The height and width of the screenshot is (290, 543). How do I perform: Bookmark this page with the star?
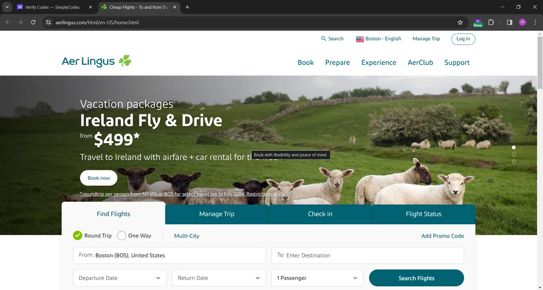pos(460,22)
